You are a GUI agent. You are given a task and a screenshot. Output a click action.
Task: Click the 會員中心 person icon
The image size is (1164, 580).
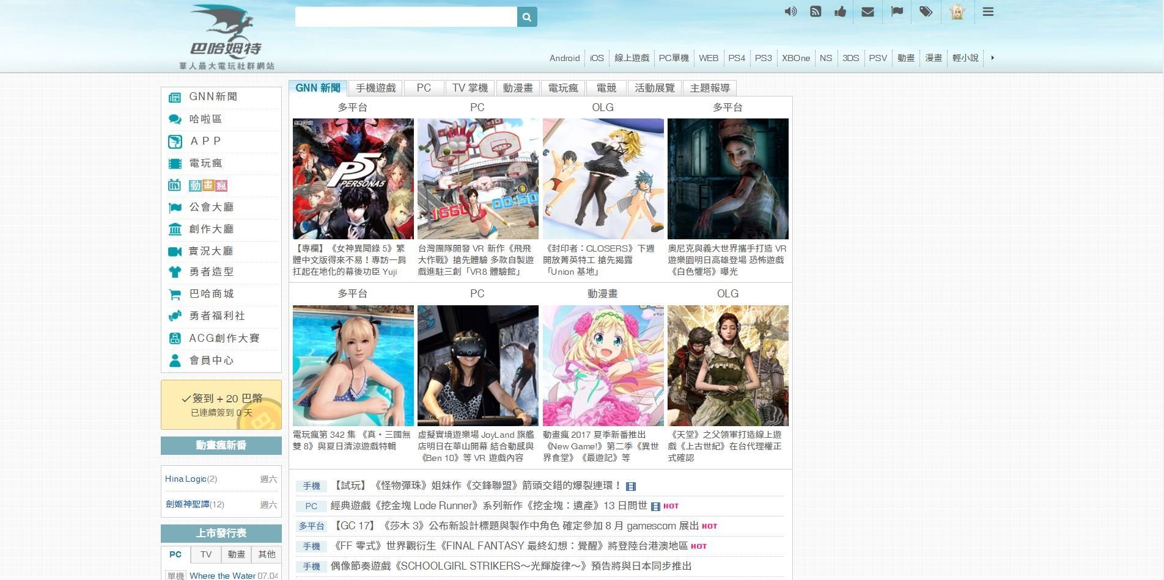[x=175, y=360]
